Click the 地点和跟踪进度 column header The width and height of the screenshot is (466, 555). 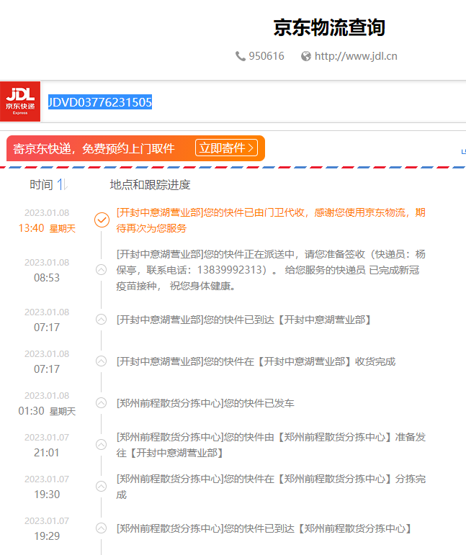(150, 184)
